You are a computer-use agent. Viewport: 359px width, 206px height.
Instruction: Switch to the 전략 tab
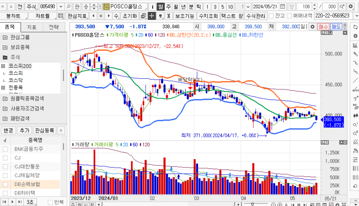(54, 27)
